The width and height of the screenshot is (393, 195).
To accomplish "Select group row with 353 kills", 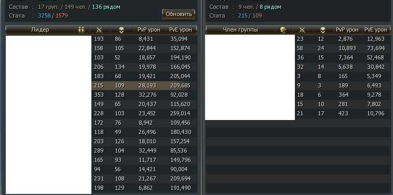I will pos(101,95).
